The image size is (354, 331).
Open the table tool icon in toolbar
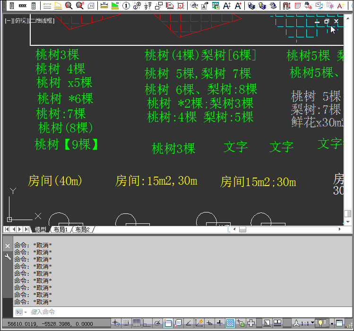216,6
